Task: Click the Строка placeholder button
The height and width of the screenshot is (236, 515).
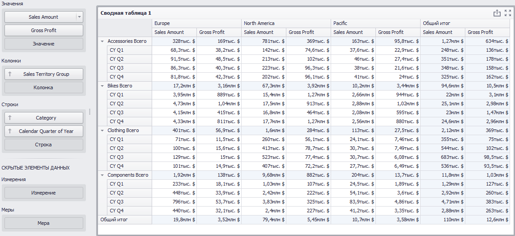Action: 44,145
